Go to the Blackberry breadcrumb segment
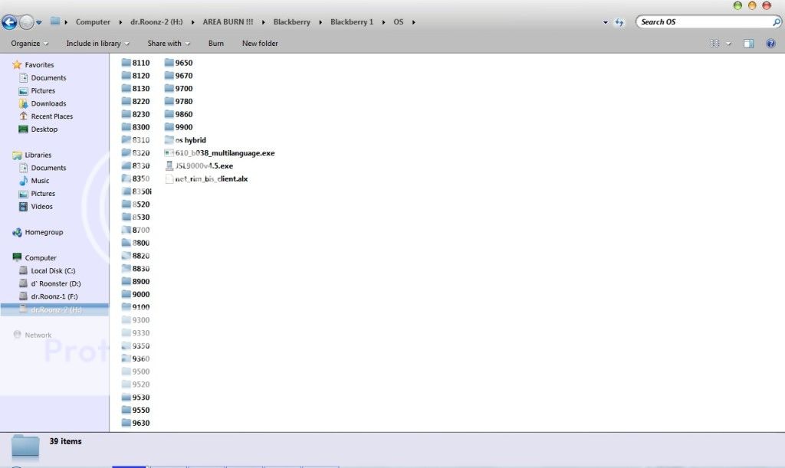Viewport: 785px width, 468px height. coord(291,22)
